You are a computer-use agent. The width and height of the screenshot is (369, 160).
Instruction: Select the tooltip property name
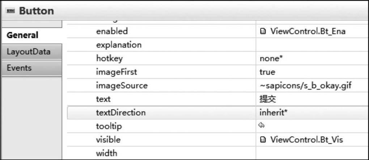[109, 126]
